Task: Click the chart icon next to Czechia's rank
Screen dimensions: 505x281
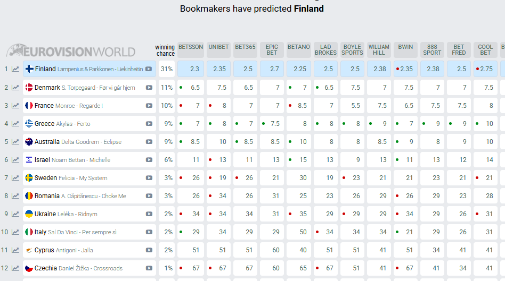Action: pyautogui.click(x=15, y=268)
